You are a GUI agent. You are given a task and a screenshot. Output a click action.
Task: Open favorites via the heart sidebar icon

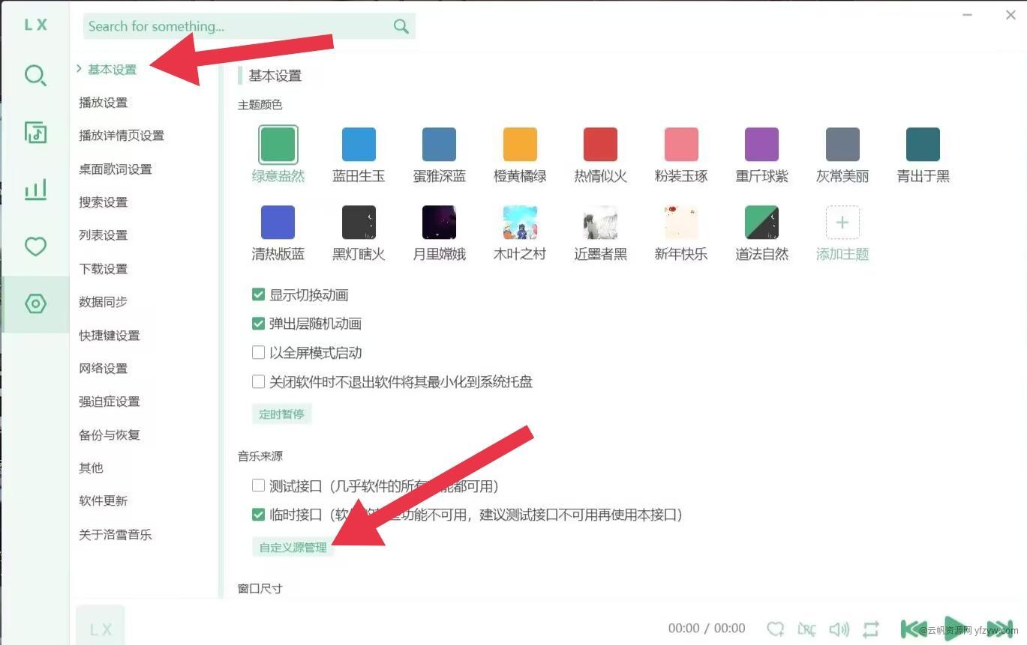click(x=35, y=246)
